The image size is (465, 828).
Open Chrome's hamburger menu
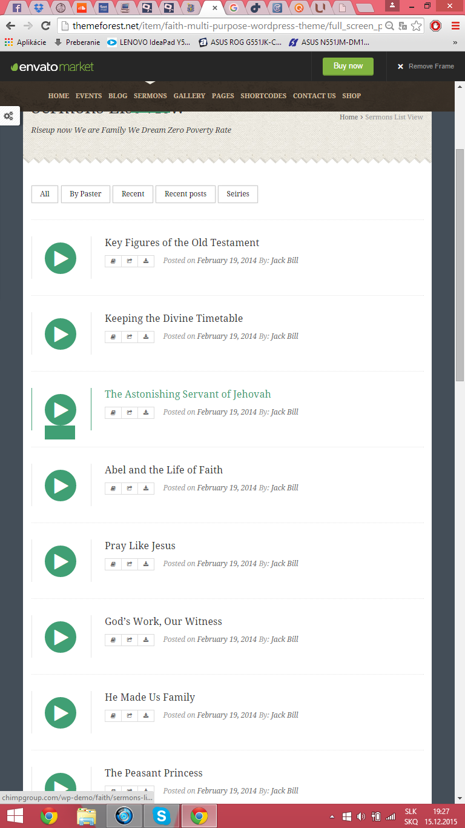pos(455,26)
